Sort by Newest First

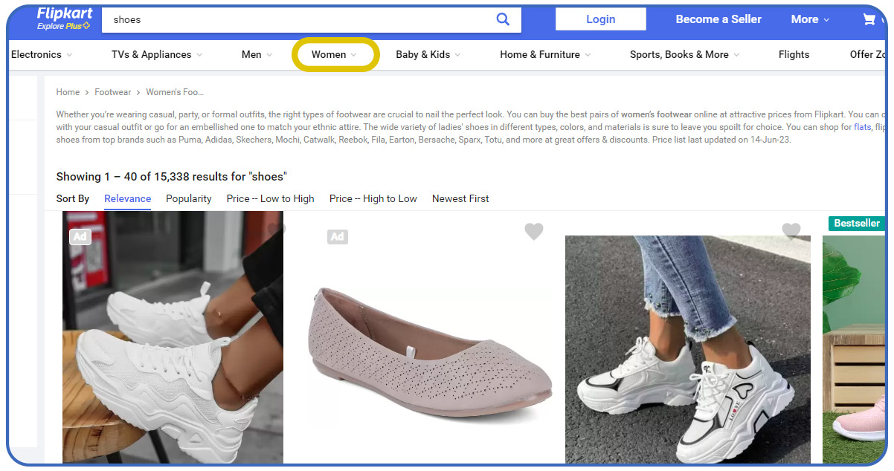click(460, 198)
